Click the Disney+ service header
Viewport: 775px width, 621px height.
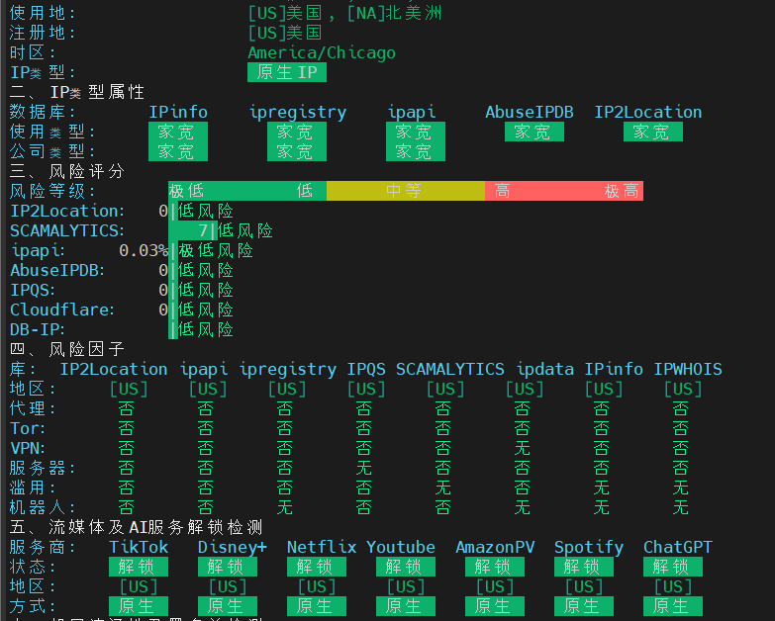click(x=233, y=547)
